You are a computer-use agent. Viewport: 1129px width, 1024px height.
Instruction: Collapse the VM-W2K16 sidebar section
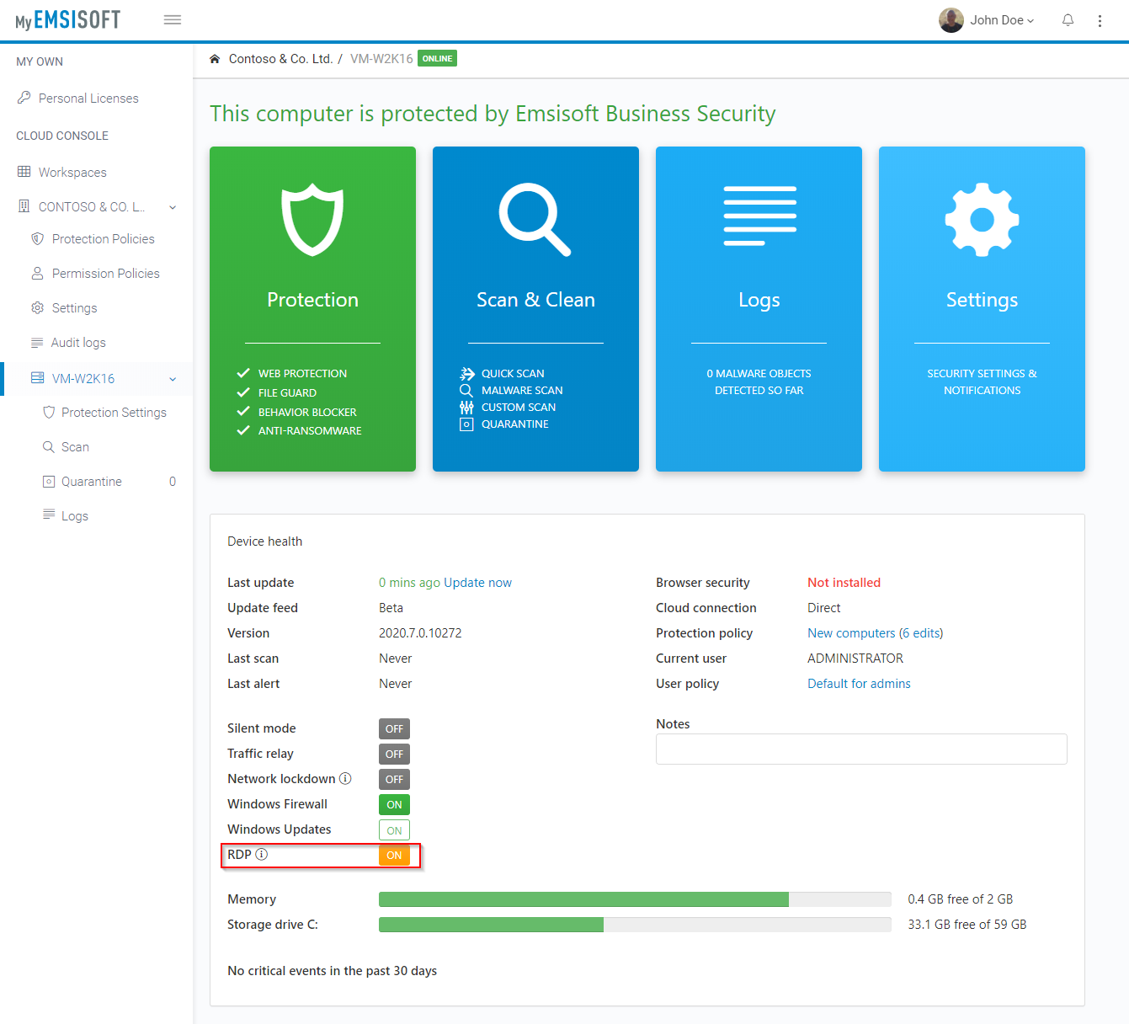pos(173,379)
